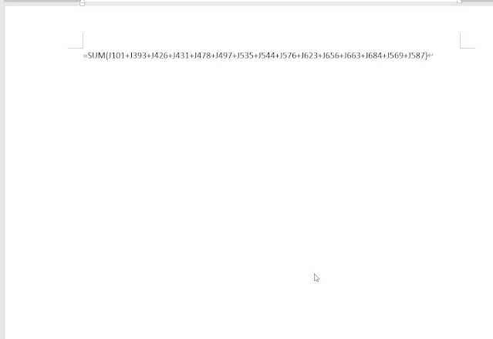Screen dimensions: 493x339
Task: Place cursor on J544 in the formula
Action: (267, 56)
